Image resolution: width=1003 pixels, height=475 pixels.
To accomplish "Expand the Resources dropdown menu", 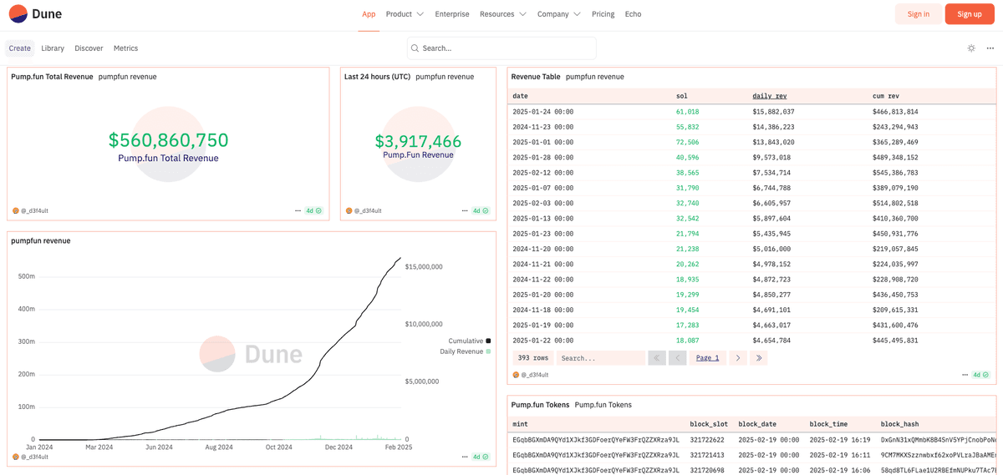I will (502, 14).
